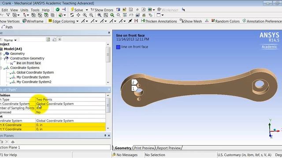Click the Path button in context toolbar

[7, 27]
